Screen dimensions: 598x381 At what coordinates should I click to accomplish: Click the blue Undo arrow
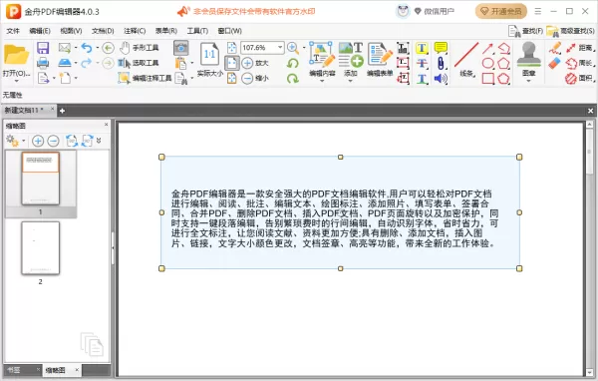pos(87,48)
